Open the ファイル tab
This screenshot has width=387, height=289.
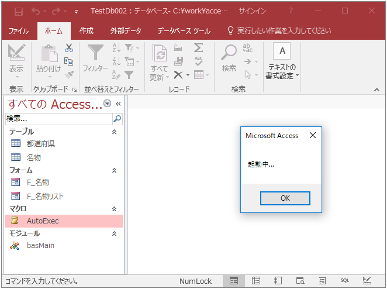[x=18, y=31]
